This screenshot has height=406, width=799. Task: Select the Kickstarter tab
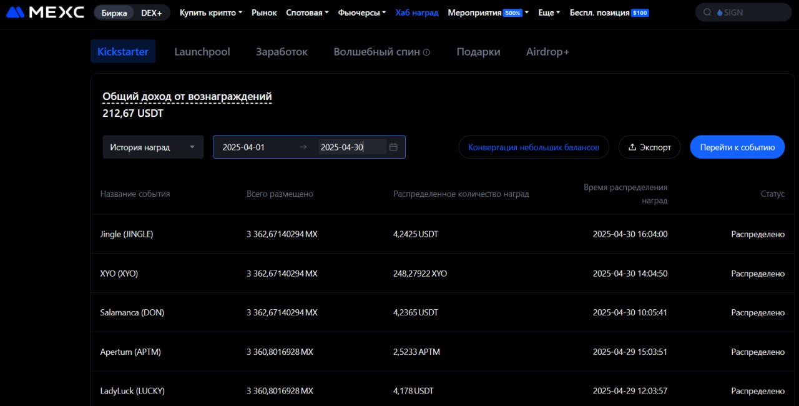click(123, 52)
